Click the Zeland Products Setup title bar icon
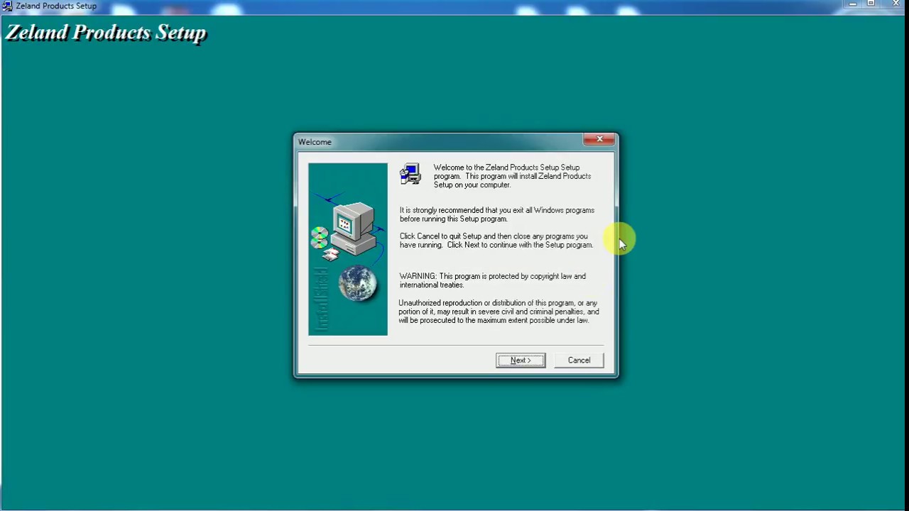 pyautogui.click(x=7, y=6)
